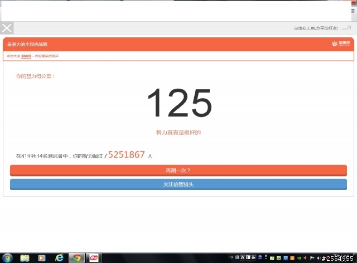357x263 pixels.
Task: Close the overlay with the X icon
Action: (7, 28)
